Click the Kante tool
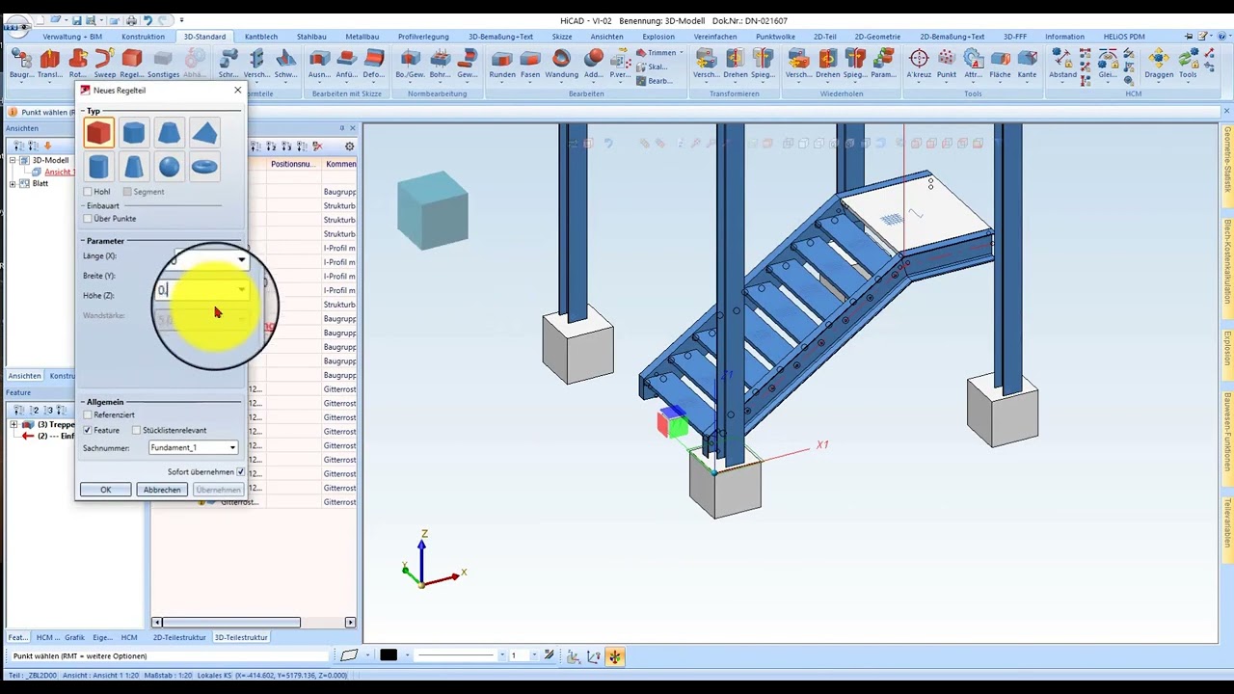The image size is (1234, 694). pos(1028,65)
